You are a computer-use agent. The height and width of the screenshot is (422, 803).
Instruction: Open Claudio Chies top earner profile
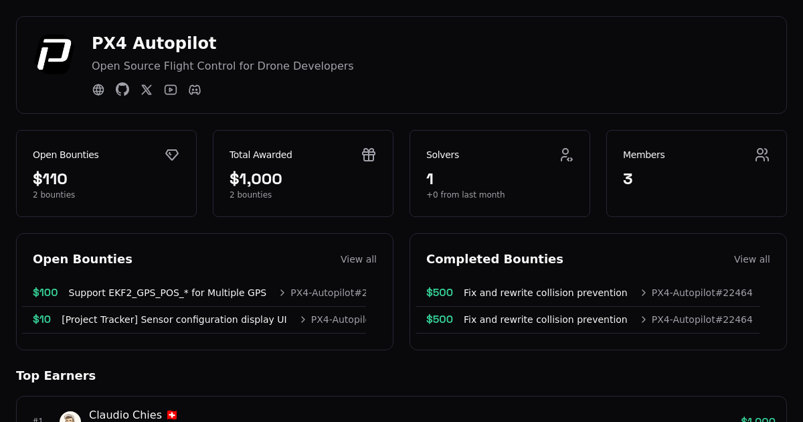[x=125, y=415]
